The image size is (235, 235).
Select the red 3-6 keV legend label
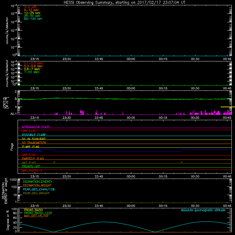coord(31,7)
